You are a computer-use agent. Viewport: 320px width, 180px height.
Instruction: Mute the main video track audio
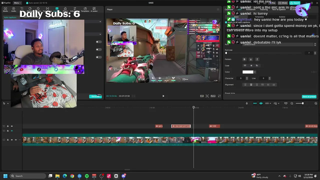point(16,140)
